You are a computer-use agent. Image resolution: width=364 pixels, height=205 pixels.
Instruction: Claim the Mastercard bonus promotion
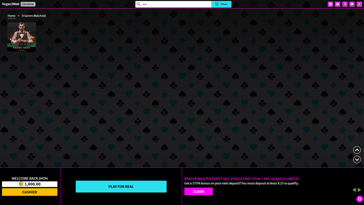[198, 191]
